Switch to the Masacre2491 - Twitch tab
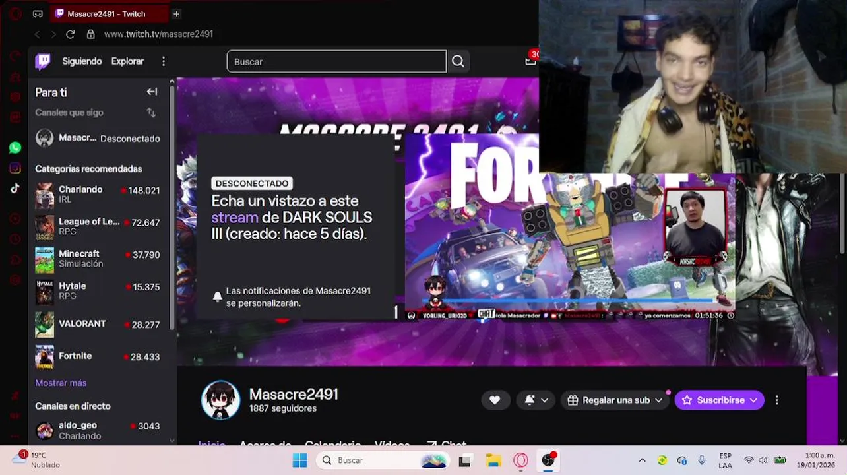The width and height of the screenshot is (847, 475). (109, 14)
